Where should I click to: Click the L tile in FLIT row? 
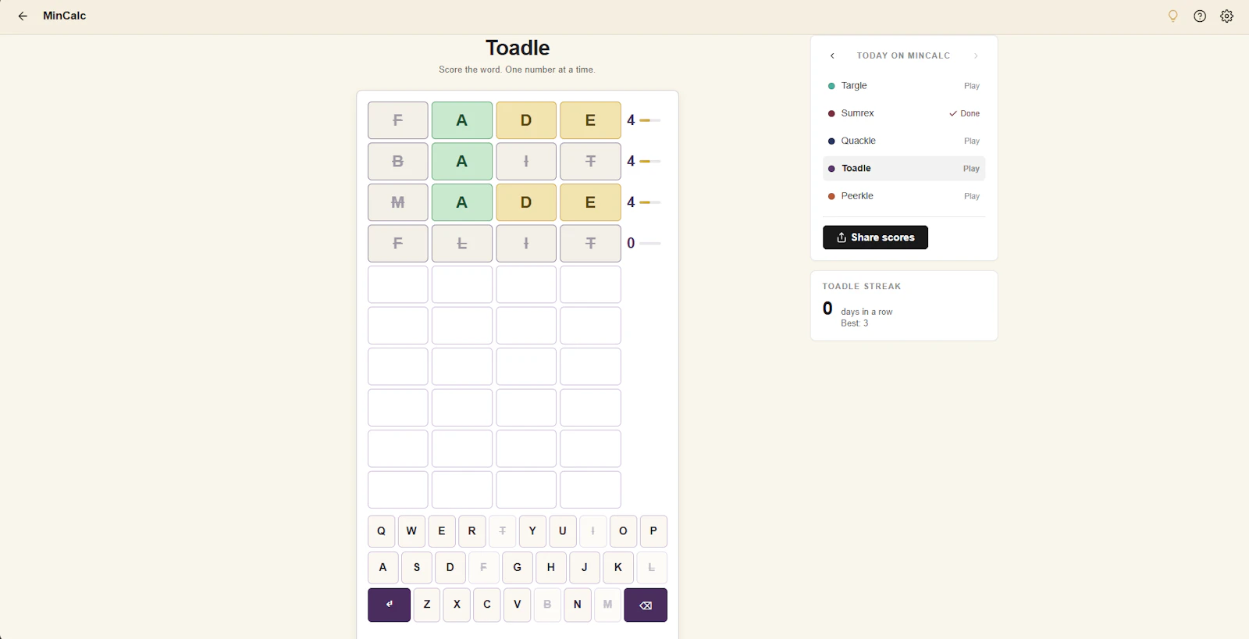[462, 244]
